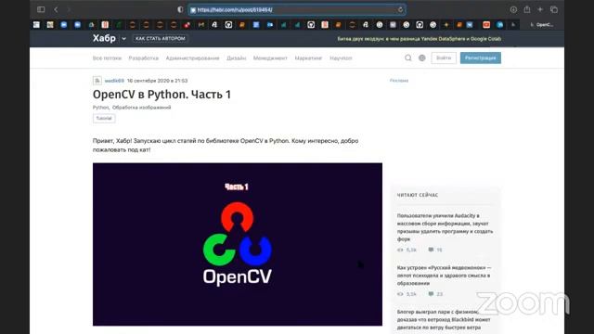Screen dimensions: 594x334
Task: Open the OpenCV Часть 1 cover image
Action: tap(238, 244)
